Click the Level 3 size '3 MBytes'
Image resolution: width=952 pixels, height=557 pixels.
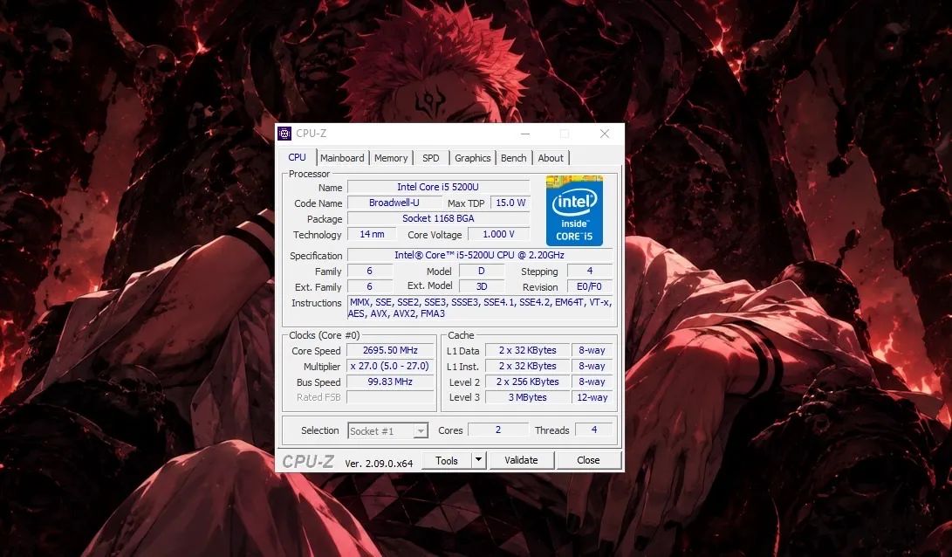click(x=528, y=397)
